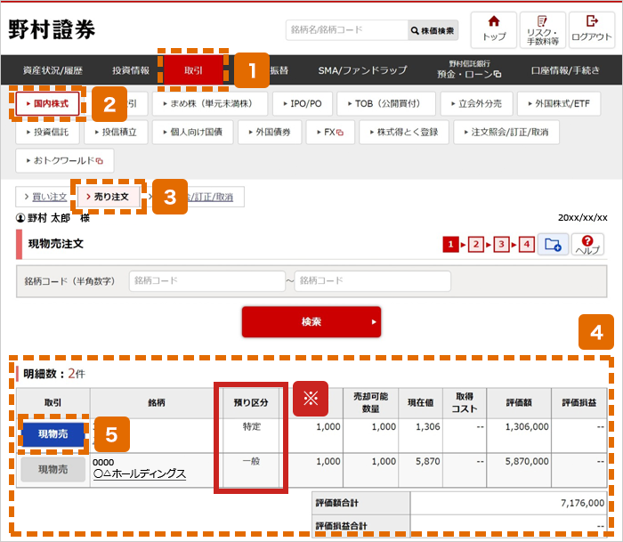Viewport: 623px width, 542px height.
Task: Click 評価額合計 value 7,176,000
Action: pyautogui.click(x=582, y=503)
